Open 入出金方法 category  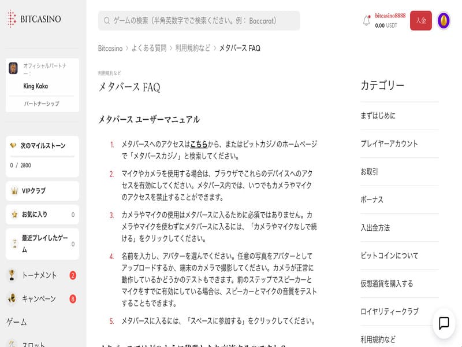pos(375,228)
